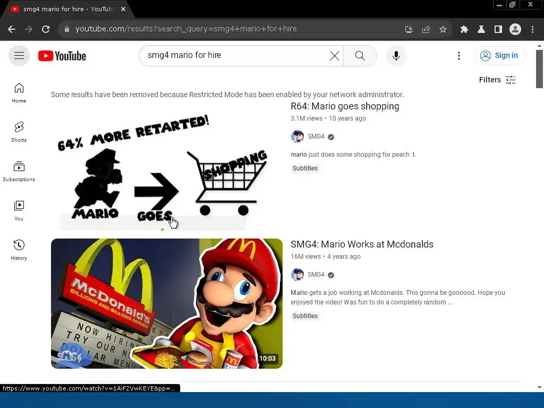544x408 pixels.
Task: Reload the page in browser
Action: click(x=46, y=29)
